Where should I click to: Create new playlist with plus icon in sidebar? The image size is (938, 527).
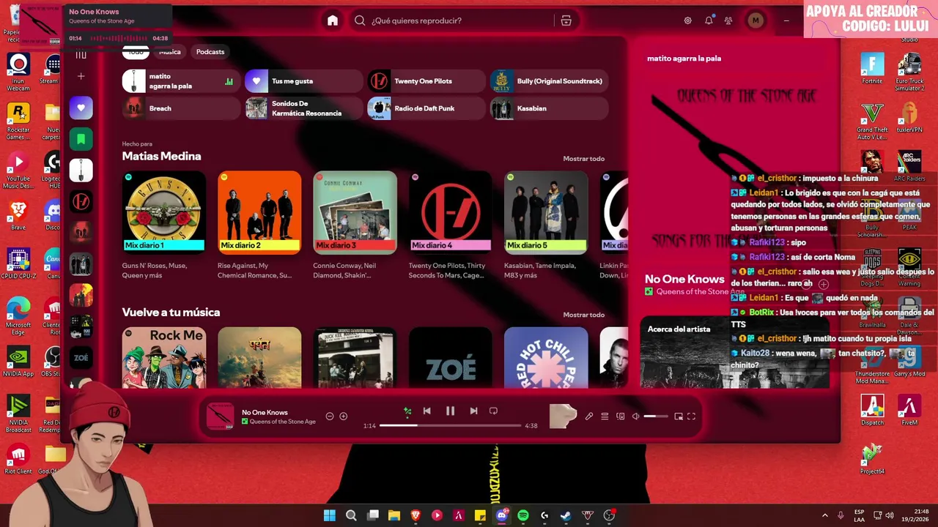coord(81,76)
